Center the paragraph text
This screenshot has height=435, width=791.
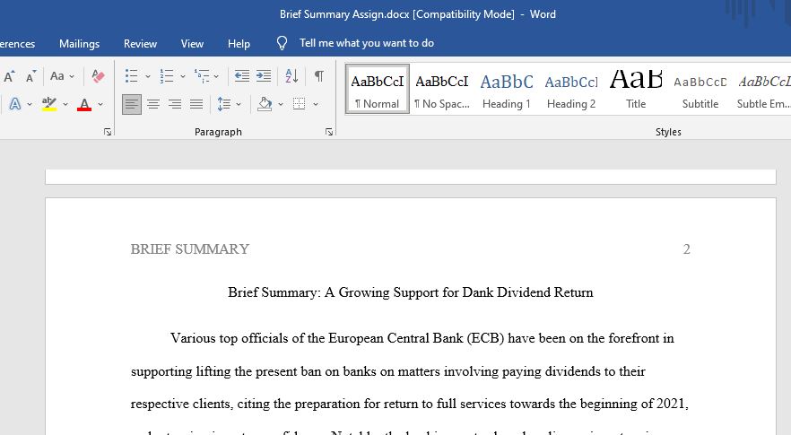coord(153,104)
